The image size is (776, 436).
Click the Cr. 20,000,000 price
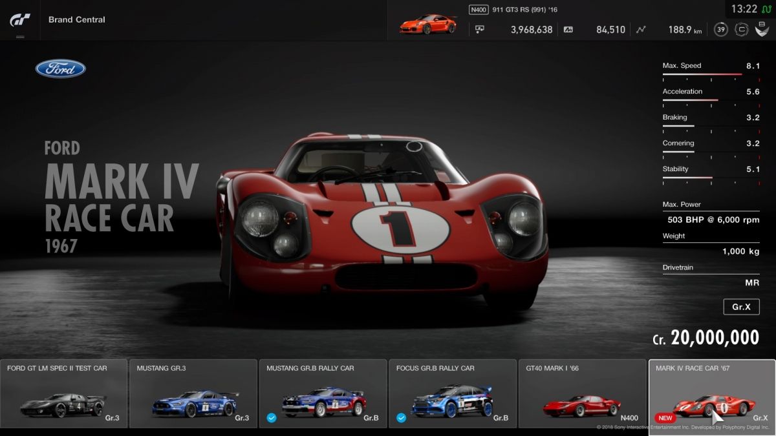(x=706, y=338)
